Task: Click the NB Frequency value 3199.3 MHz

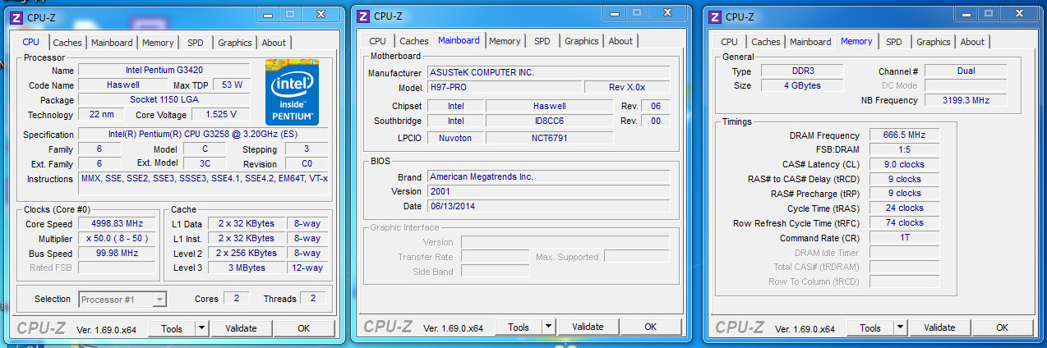Action: point(964,100)
